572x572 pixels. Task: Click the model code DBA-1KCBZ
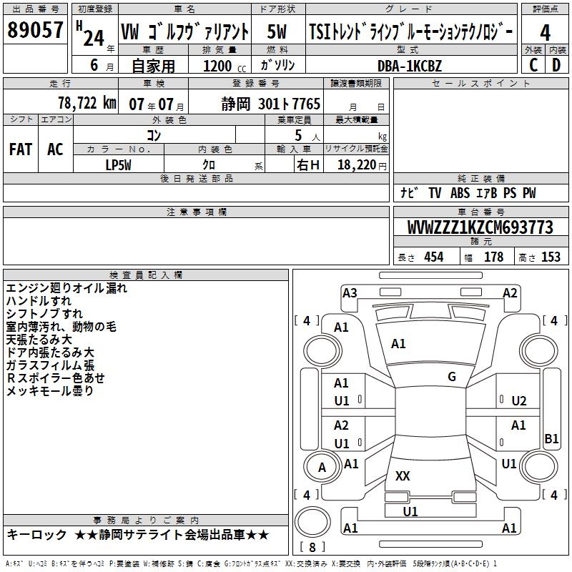(409, 65)
